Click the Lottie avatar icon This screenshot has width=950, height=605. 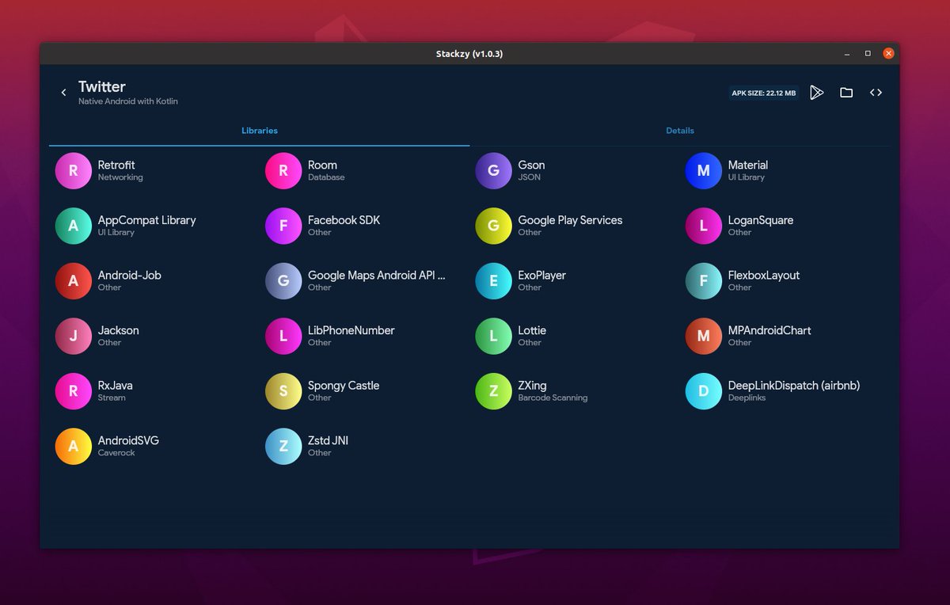coord(493,337)
